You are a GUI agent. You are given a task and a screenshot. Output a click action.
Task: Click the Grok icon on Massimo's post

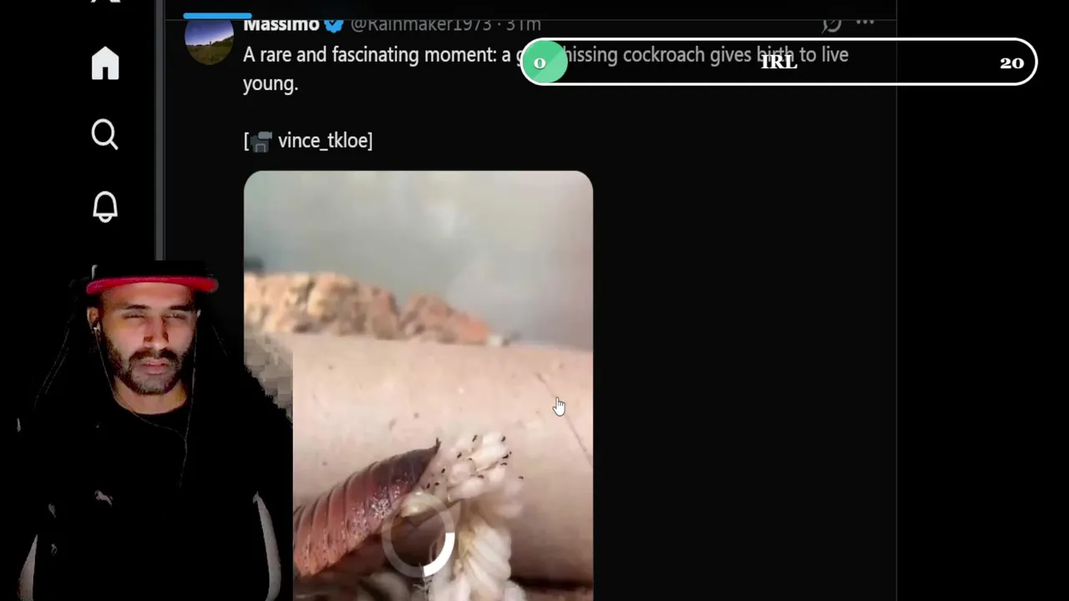click(x=831, y=23)
